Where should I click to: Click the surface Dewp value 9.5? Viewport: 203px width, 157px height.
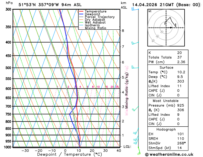click(x=180, y=77)
